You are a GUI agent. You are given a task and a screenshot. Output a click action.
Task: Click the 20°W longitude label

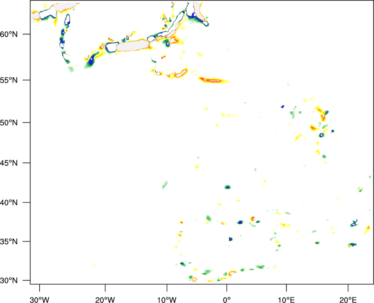click(105, 300)
